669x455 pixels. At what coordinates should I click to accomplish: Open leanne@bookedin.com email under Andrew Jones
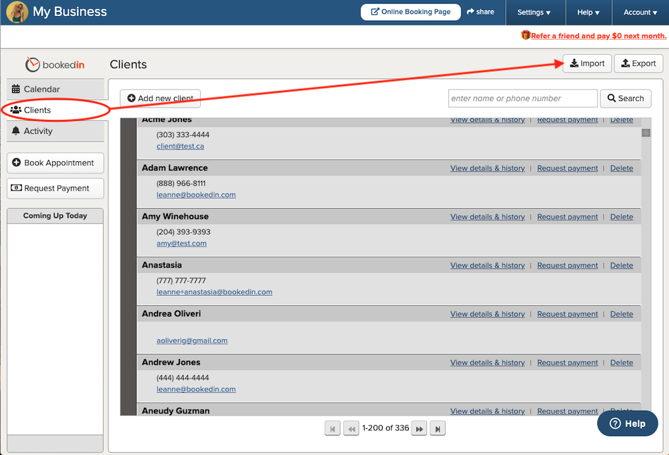pyautogui.click(x=196, y=389)
